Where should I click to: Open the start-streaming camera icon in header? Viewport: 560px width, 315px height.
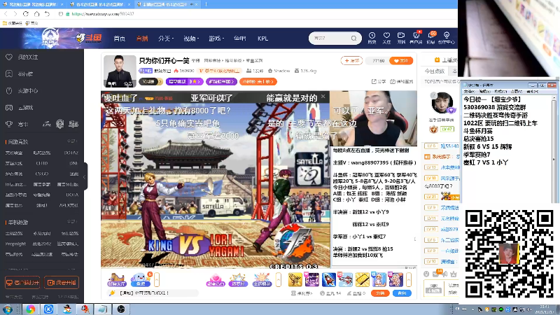pos(401,38)
